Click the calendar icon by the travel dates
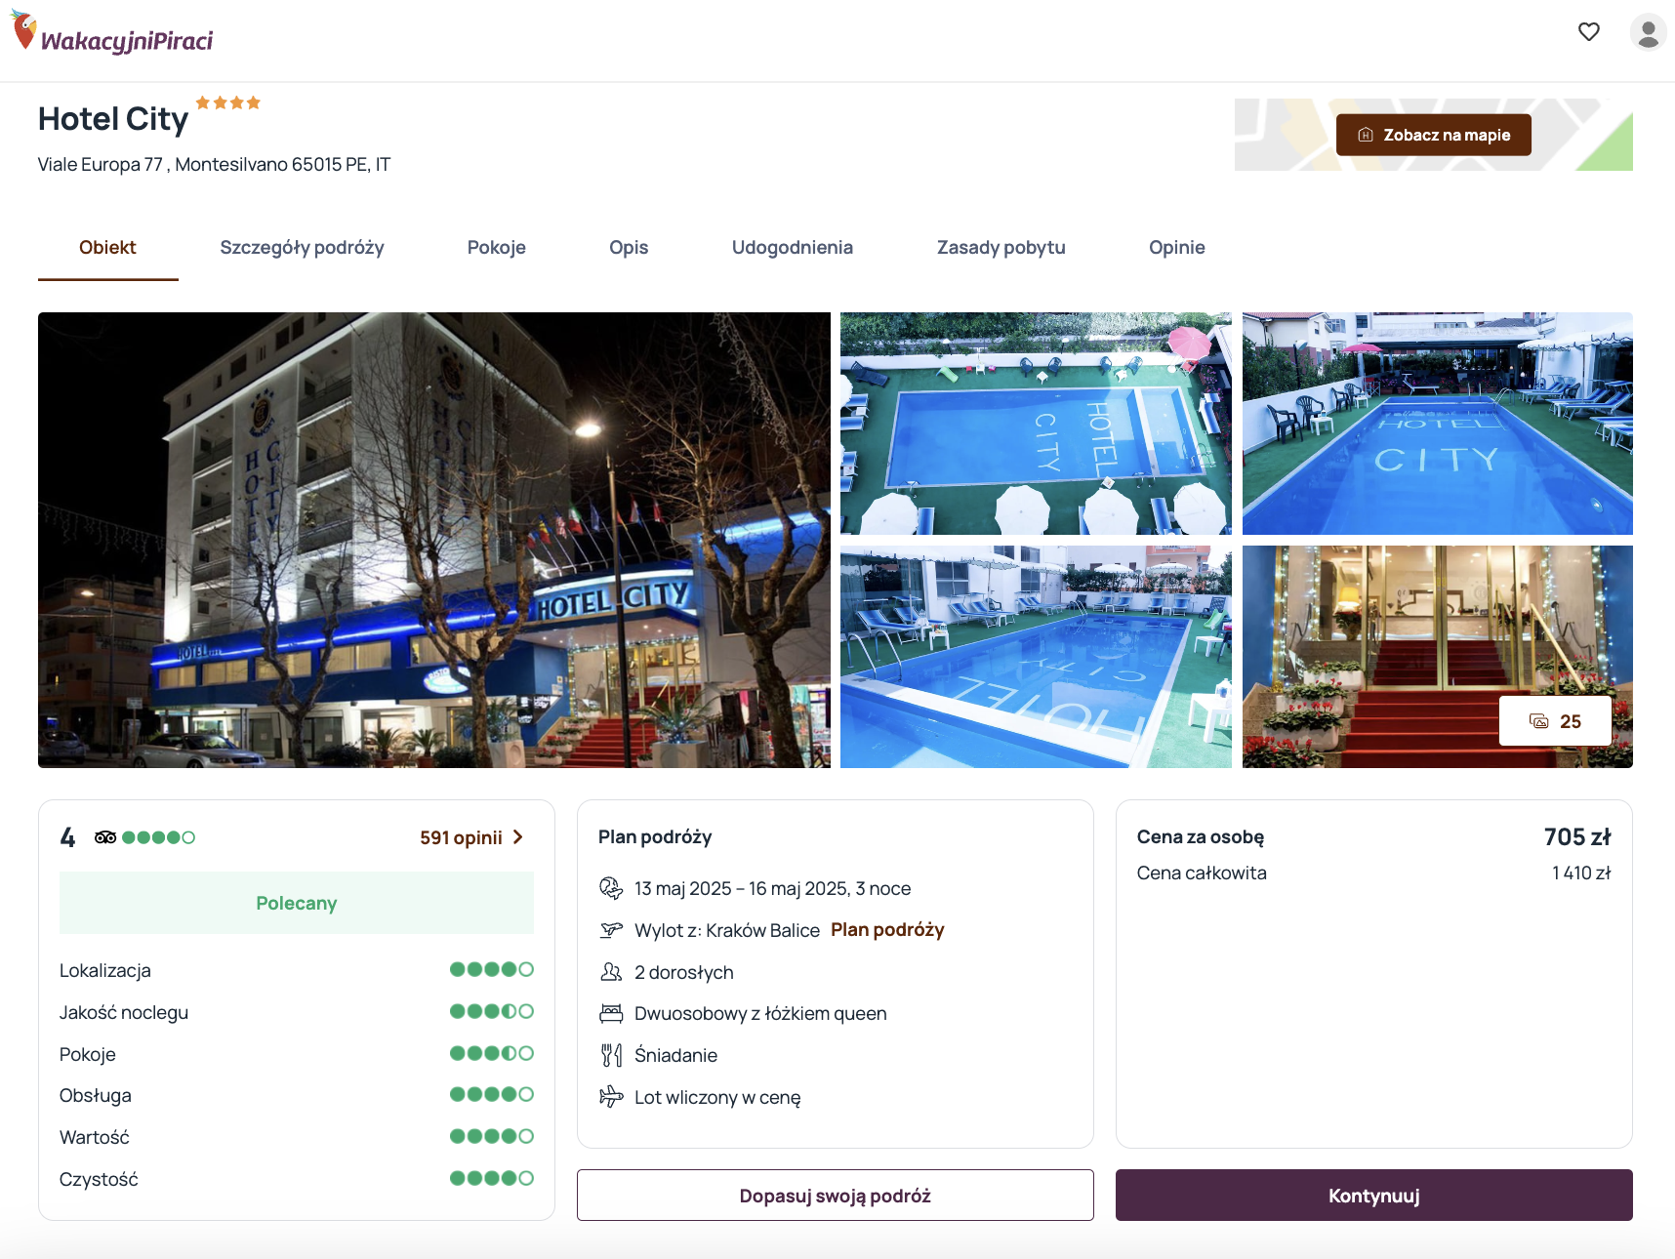The image size is (1675, 1259). (x=611, y=888)
